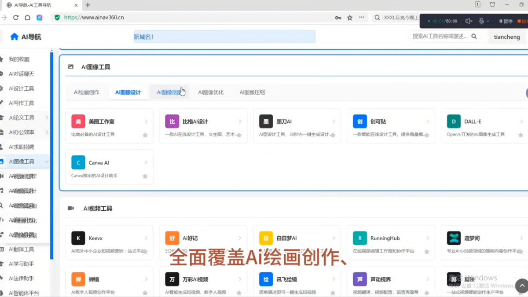Click the browser home icon
The width and height of the screenshot is (528, 297).
[27, 18]
